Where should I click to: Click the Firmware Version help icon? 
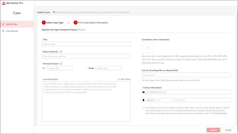tap(62, 64)
